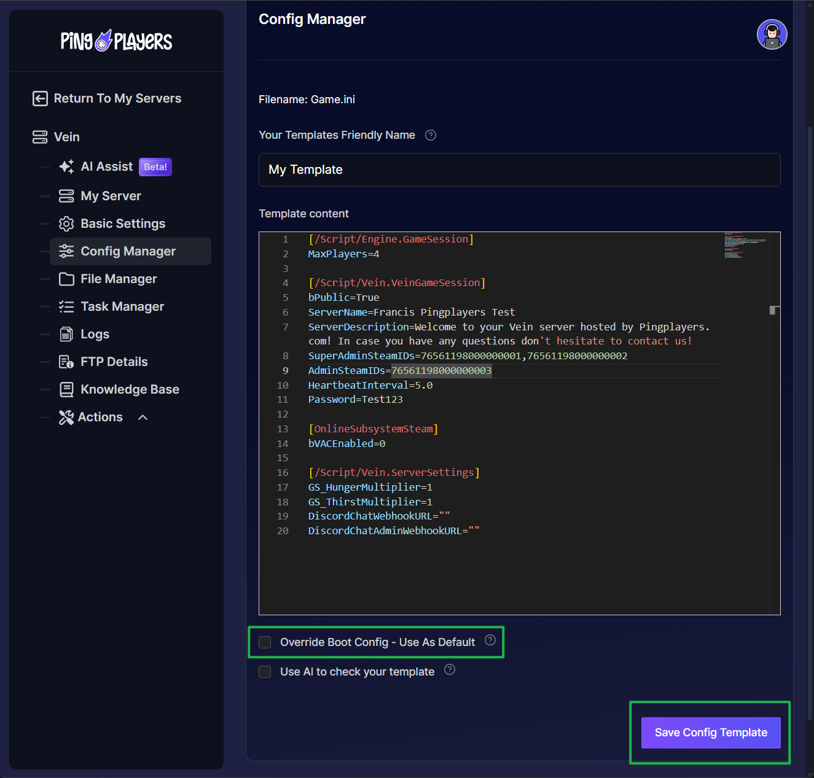Click the AI Assist sparkle icon
This screenshot has height=778, width=814.
(x=66, y=167)
